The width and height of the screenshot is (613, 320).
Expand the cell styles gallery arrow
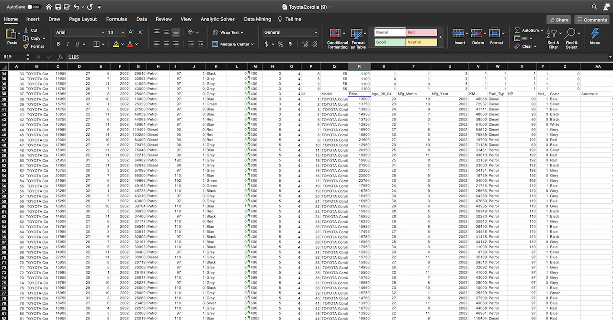(x=441, y=37)
